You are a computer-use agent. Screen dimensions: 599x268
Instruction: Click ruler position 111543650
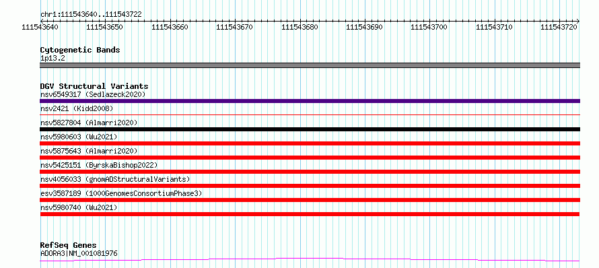coord(105,27)
